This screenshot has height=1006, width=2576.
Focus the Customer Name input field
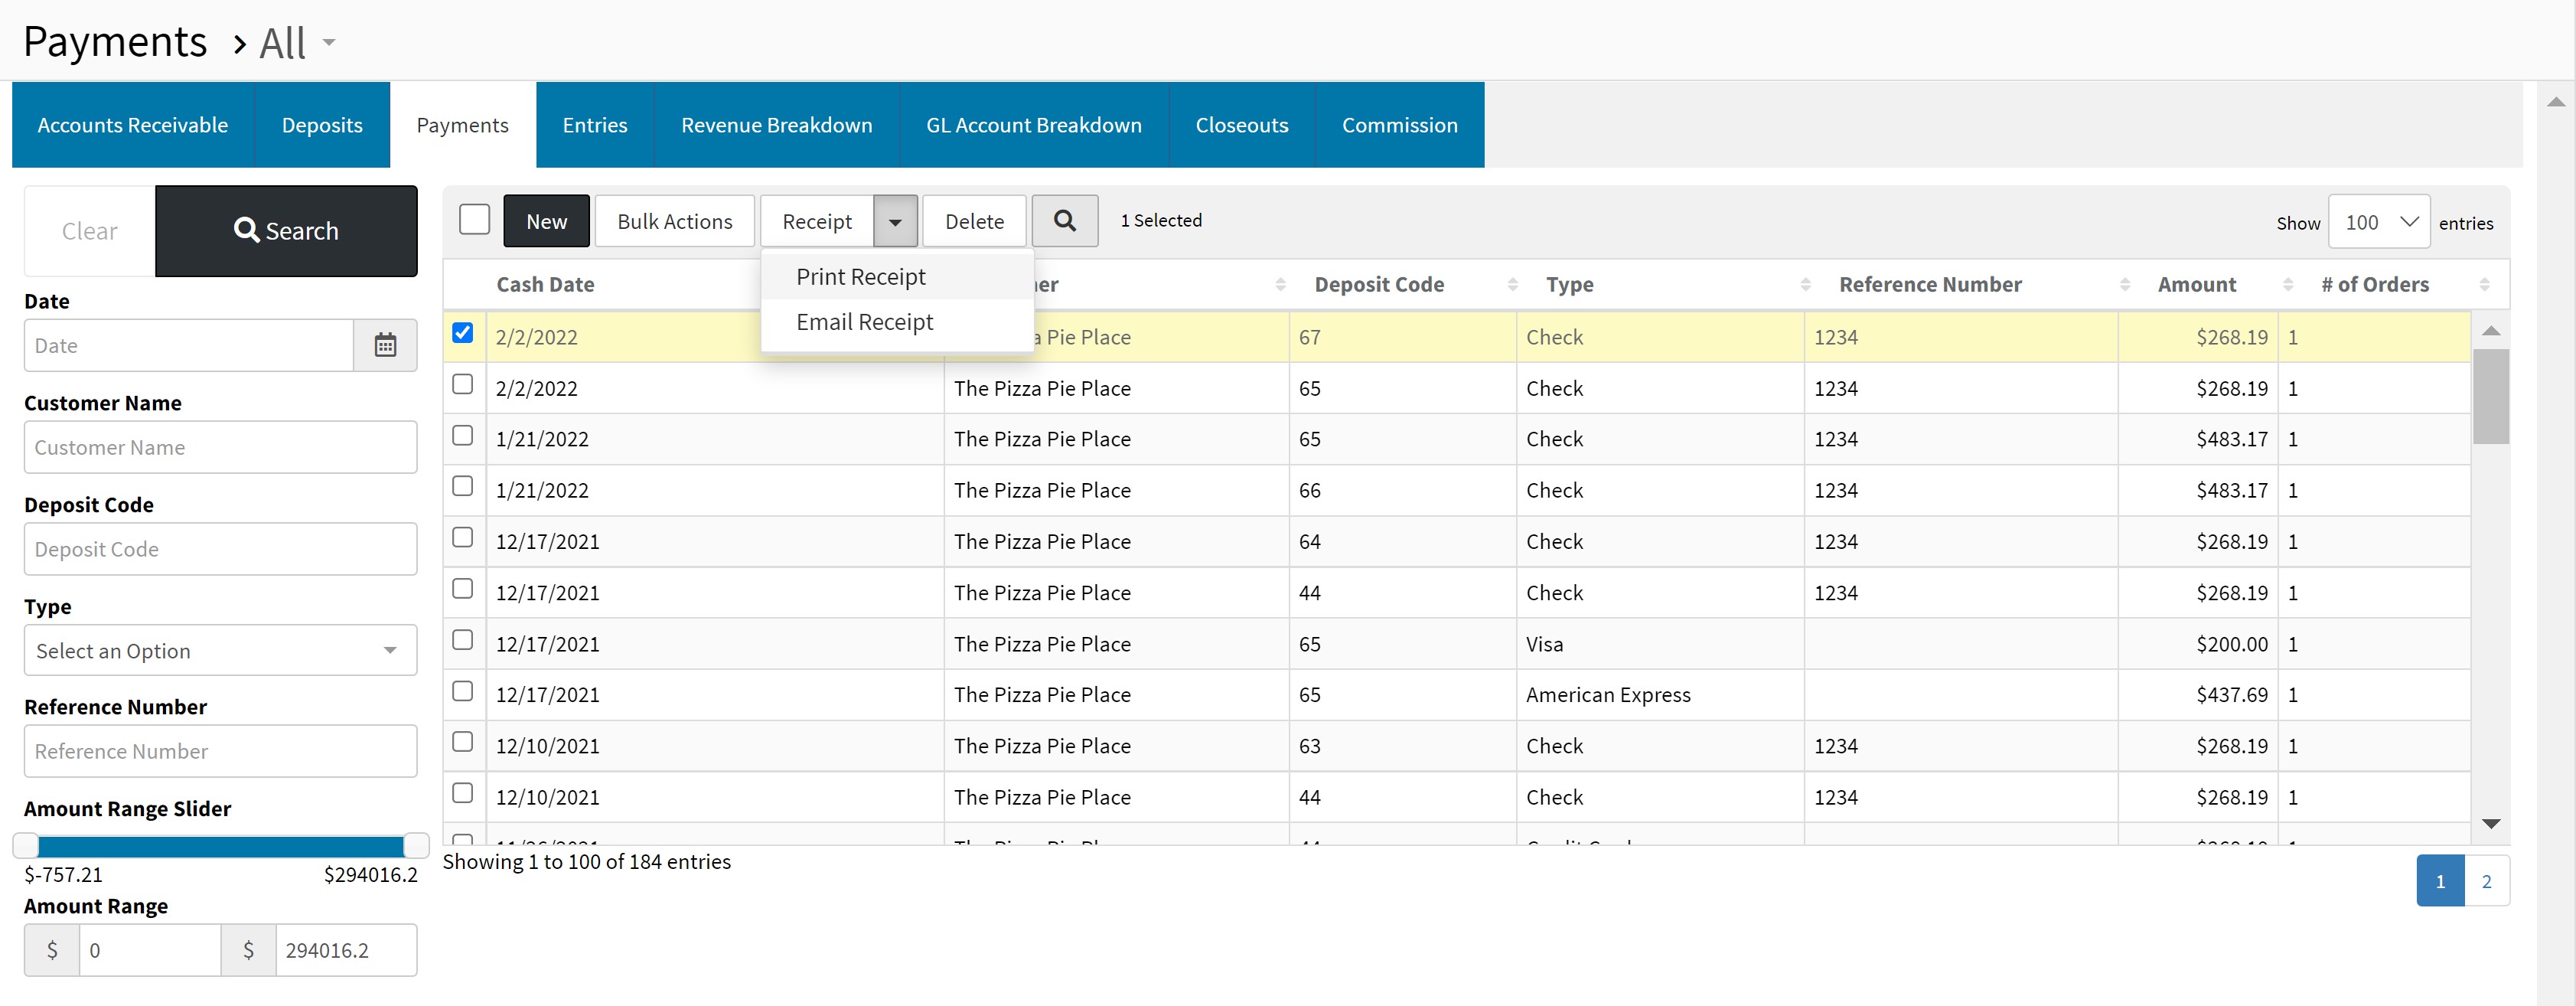coord(220,447)
